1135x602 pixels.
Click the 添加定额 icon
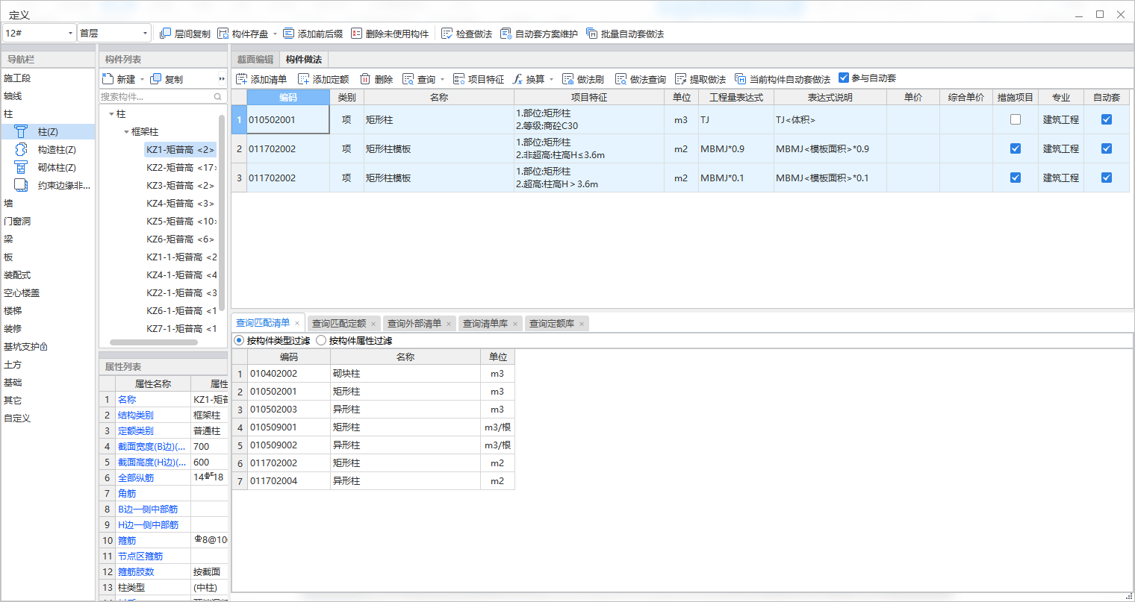[x=304, y=79]
